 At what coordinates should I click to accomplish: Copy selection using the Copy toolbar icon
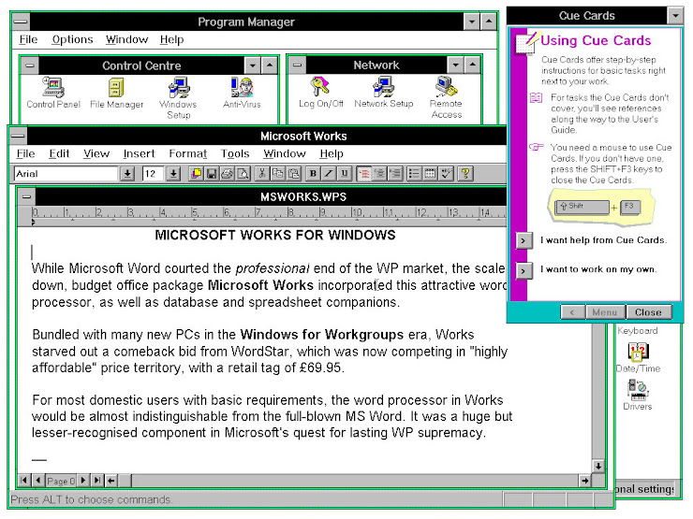(x=277, y=173)
